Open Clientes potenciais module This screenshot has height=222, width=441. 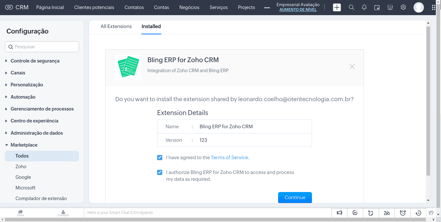click(94, 7)
